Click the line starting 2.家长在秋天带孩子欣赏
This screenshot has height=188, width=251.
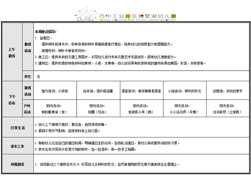(x=85, y=150)
